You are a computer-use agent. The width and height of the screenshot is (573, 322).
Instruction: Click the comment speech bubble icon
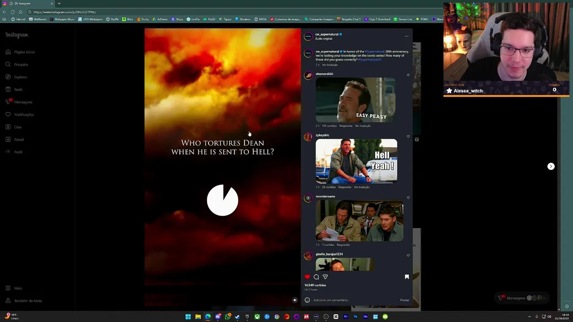pyautogui.click(x=316, y=277)
